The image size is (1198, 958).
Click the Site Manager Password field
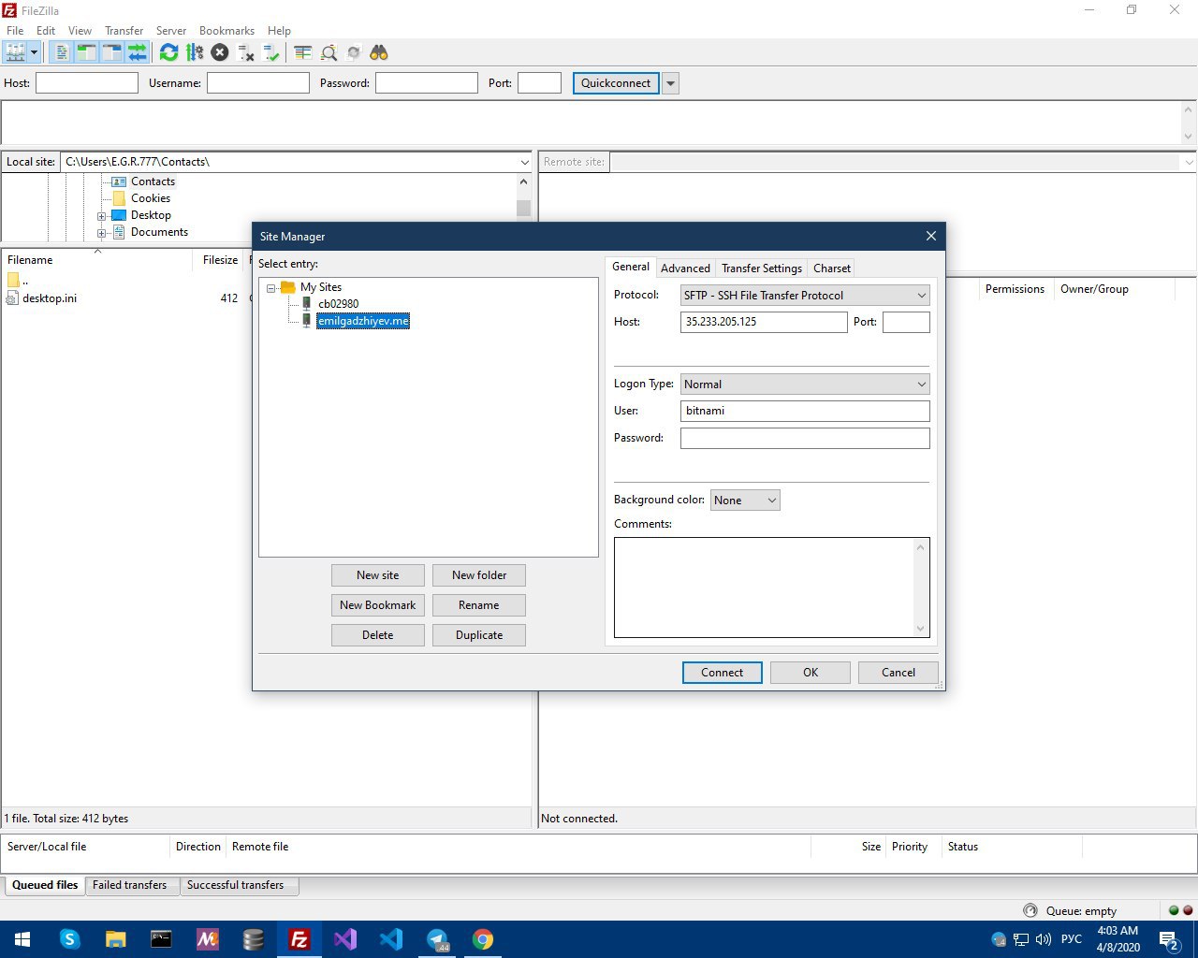point(805,438)
